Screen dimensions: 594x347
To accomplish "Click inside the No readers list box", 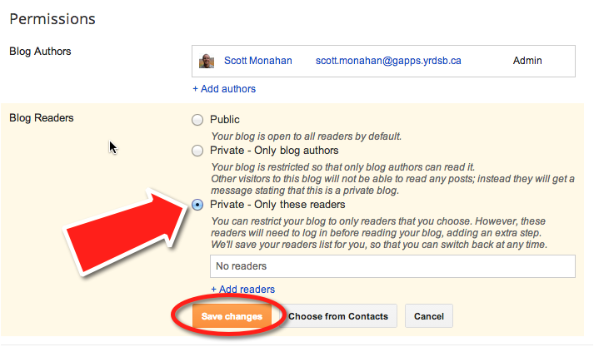I will point(392,266).
